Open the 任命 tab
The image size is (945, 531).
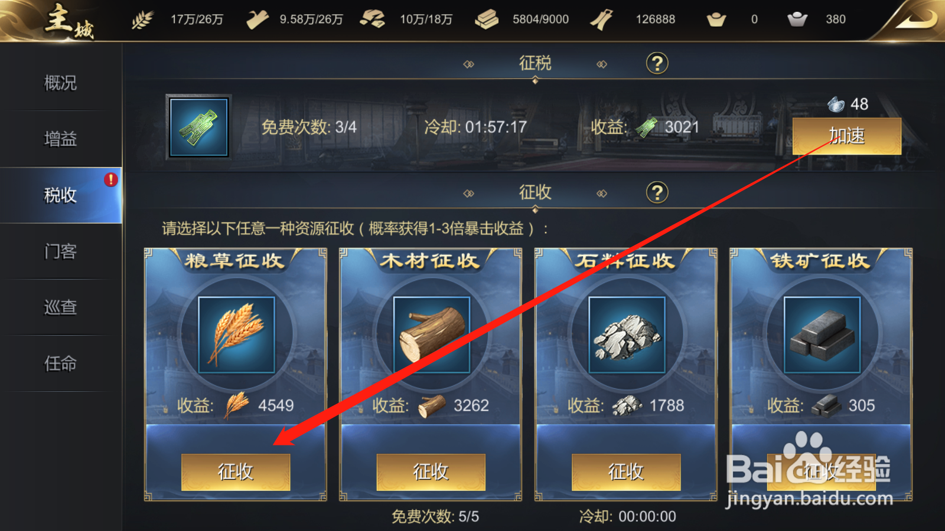(61, 363)
